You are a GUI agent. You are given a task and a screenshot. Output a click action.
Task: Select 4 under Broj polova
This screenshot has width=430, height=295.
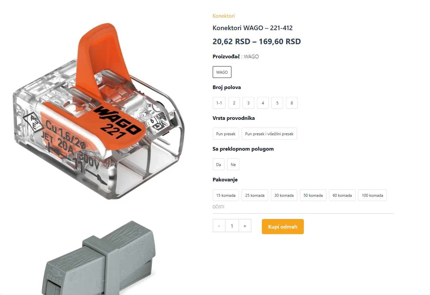click(263, 103)
